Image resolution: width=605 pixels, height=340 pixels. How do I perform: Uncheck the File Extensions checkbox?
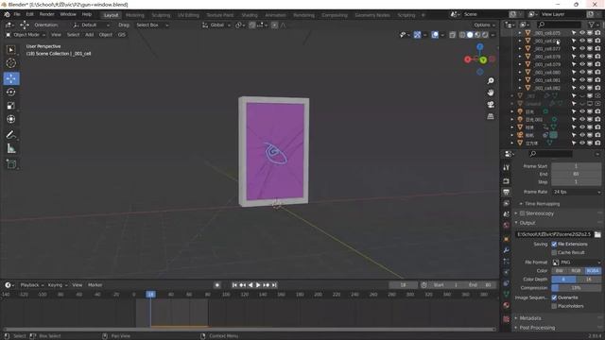tap(554, 244)
